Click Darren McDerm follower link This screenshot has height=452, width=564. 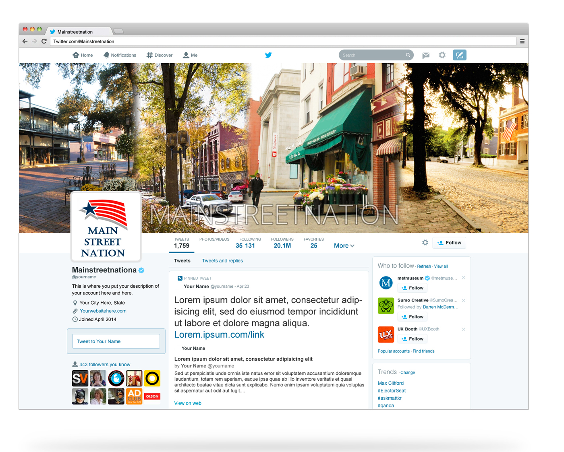coord(441,307)
